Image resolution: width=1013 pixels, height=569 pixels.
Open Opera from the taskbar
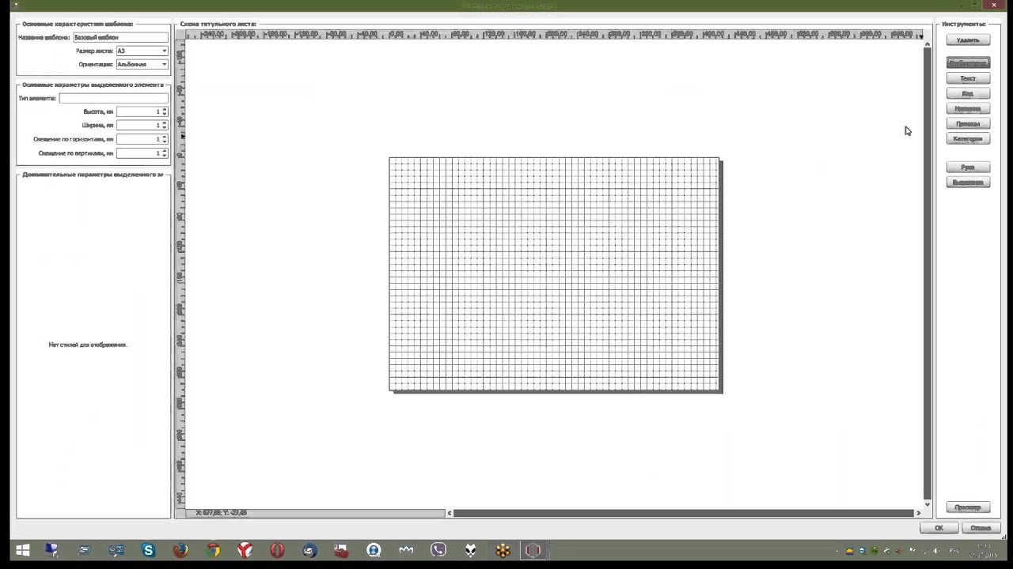pos(277,551)
